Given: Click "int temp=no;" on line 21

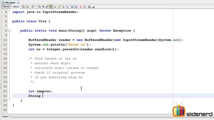Looking at the screenshot, I should pyautogui.click(x=40, y=91).
